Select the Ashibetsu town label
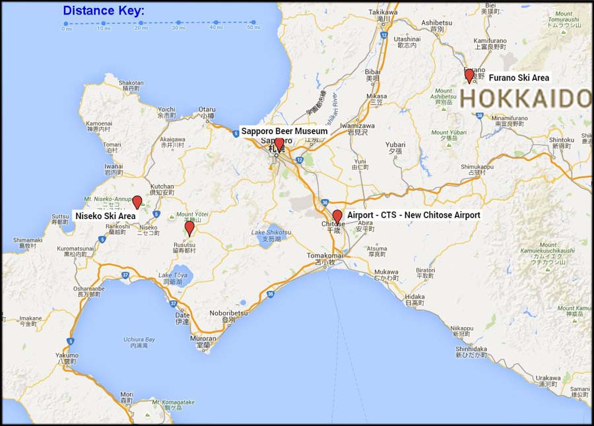Viewport: 594px width, 426px height. (x=437, y=26)
